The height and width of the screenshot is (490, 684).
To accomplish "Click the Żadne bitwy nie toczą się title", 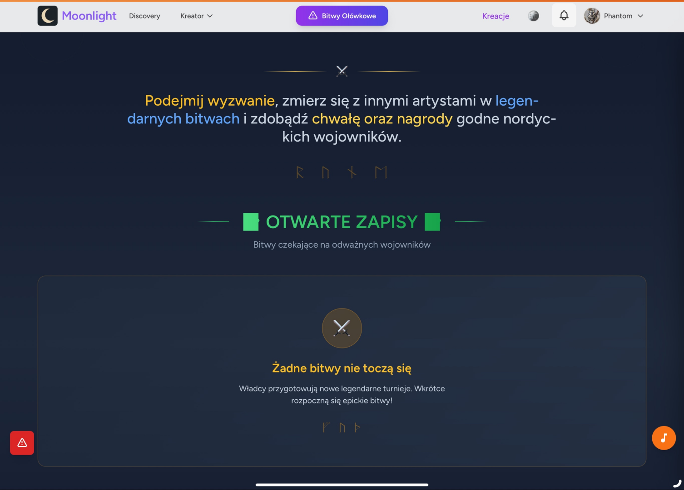I will 342,368.
